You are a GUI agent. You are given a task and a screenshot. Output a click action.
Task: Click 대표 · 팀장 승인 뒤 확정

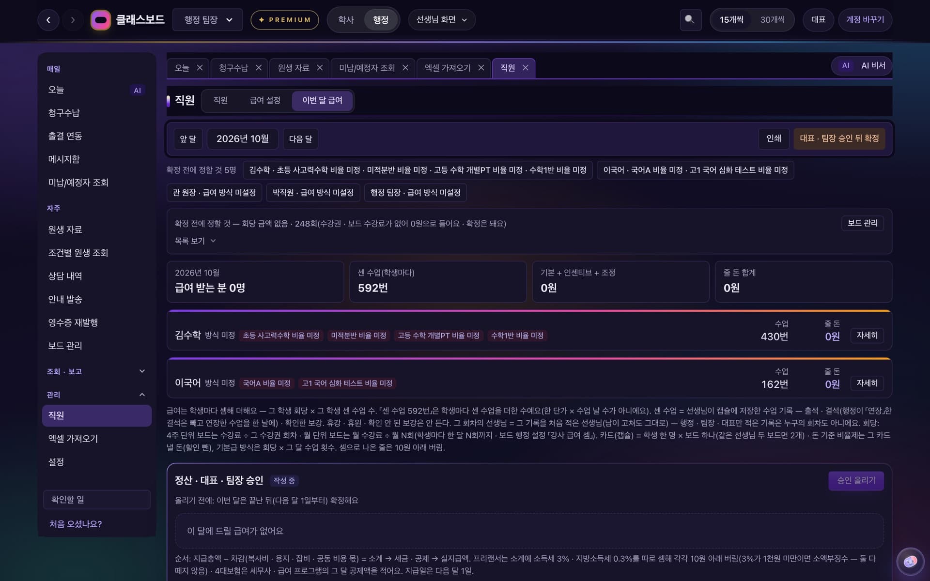click(x=839, y=138)
